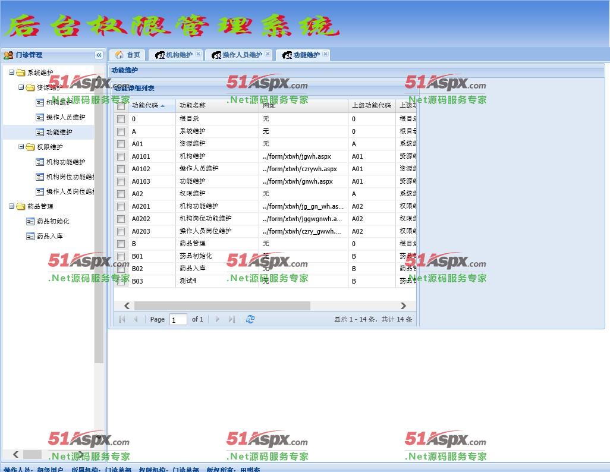
Task: Click right arrow of grid horizontal scrollbar
Action: 403,306
